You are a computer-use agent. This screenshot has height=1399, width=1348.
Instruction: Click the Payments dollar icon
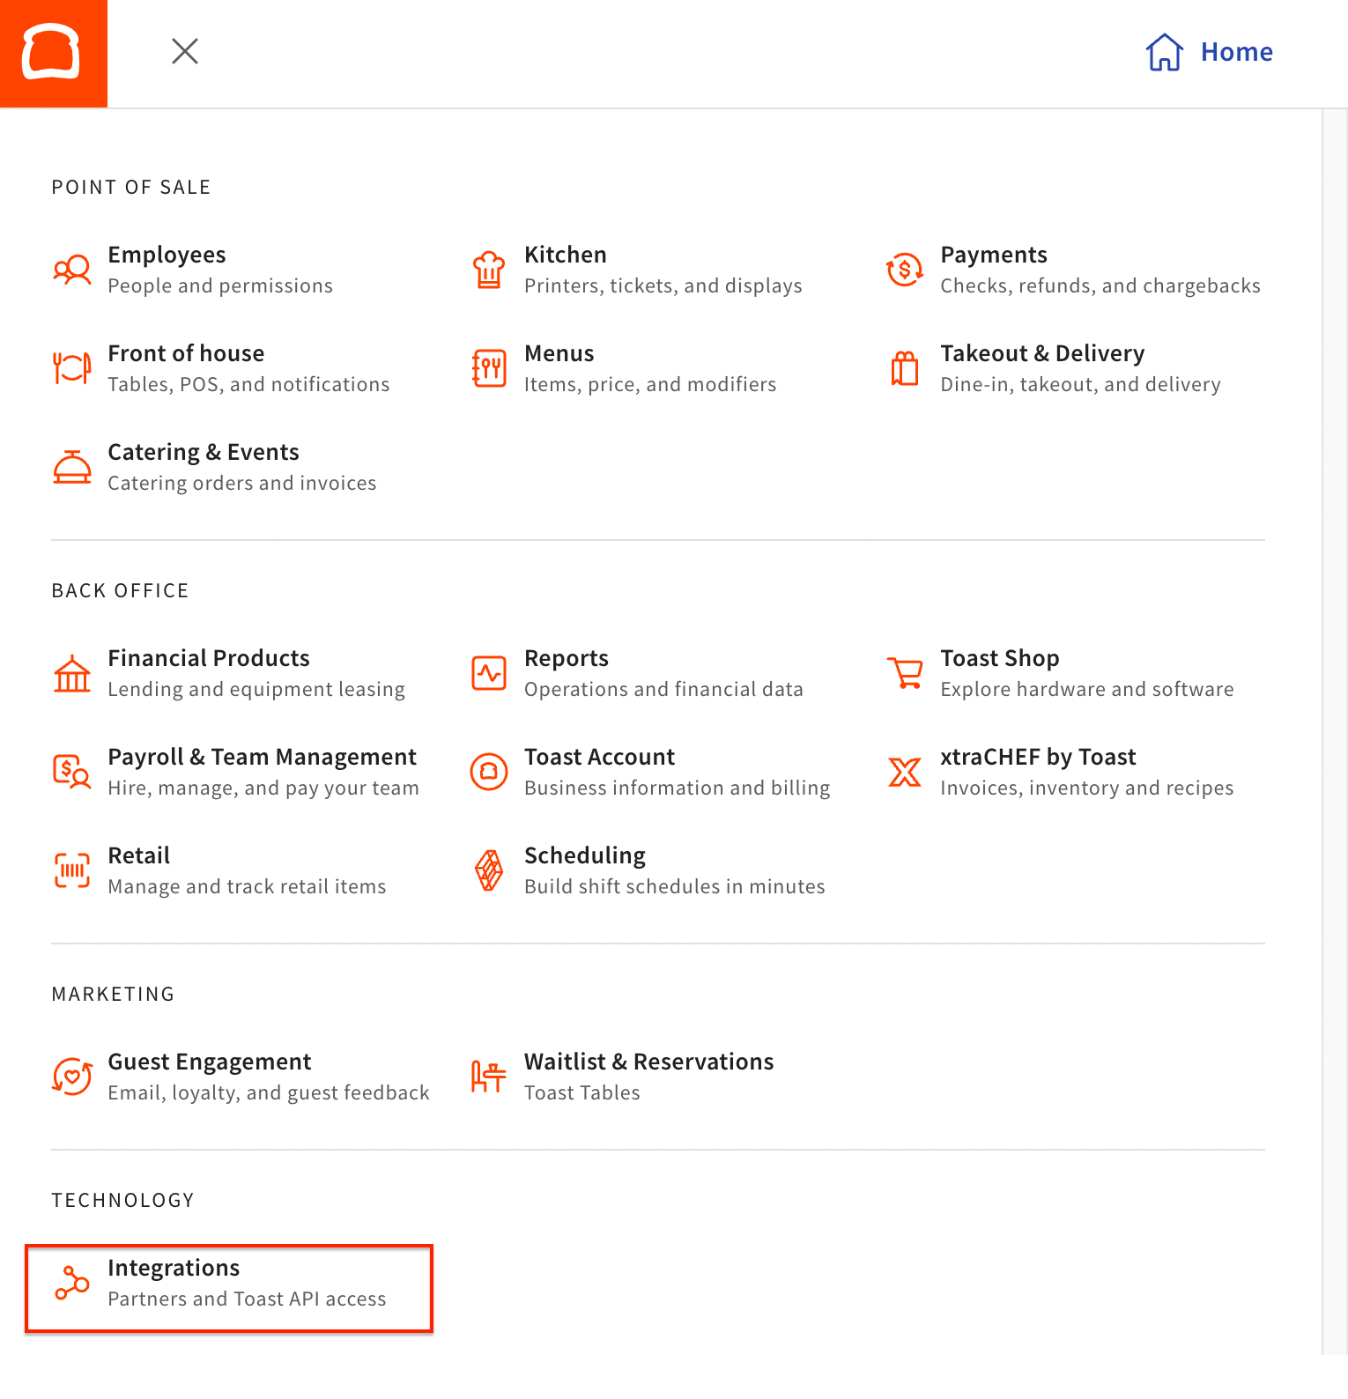point(905,270)
